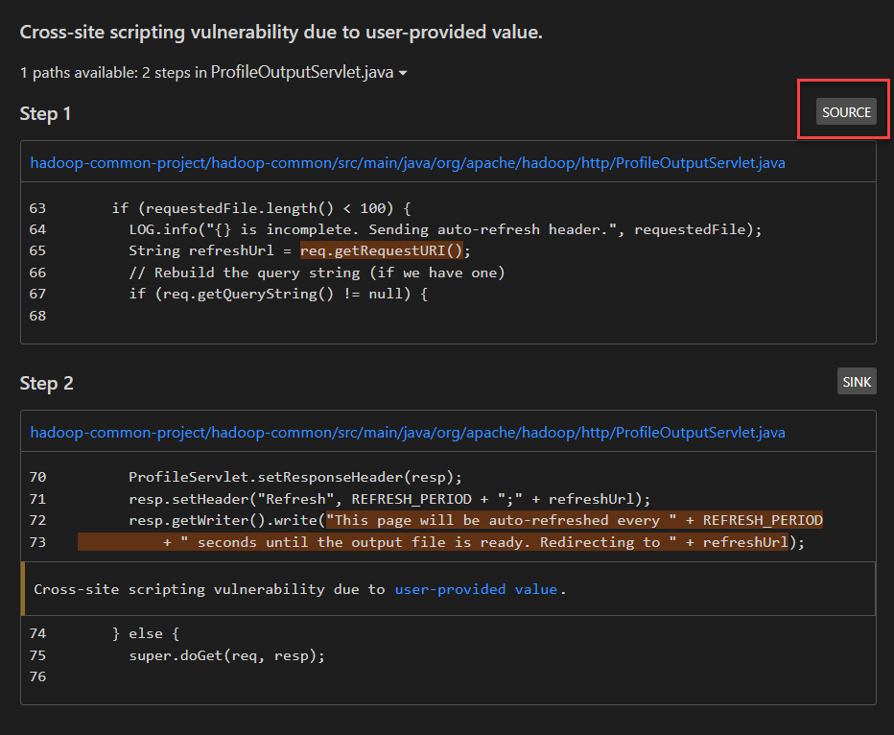Click the req.getQueryString() != null line
The width and height of the screenshot is (894, 735).
(x=278, y=294)
